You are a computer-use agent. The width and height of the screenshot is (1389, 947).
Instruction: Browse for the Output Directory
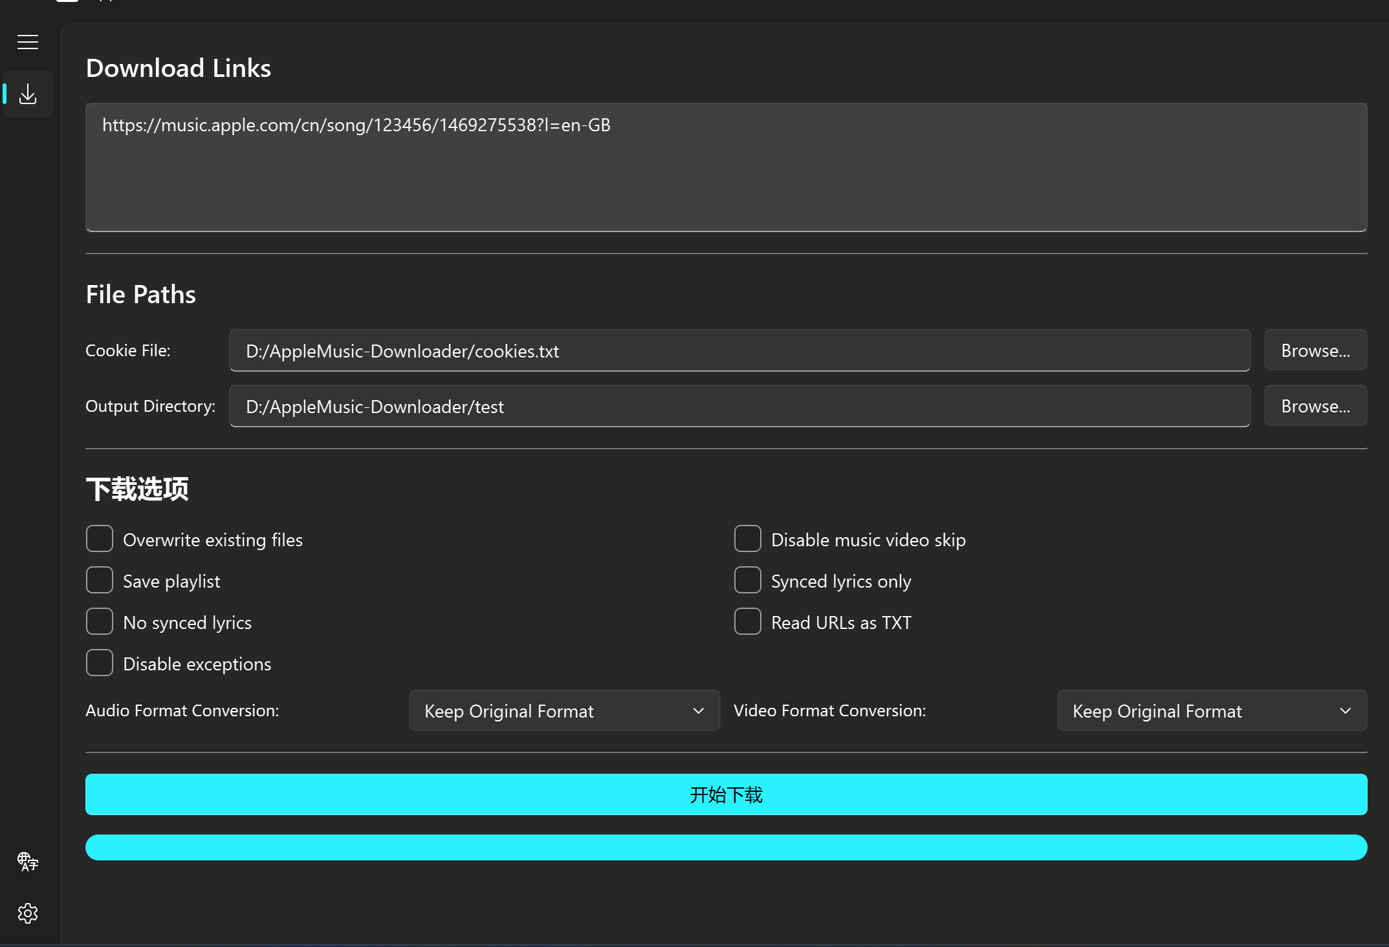[x=1315, y=406]
